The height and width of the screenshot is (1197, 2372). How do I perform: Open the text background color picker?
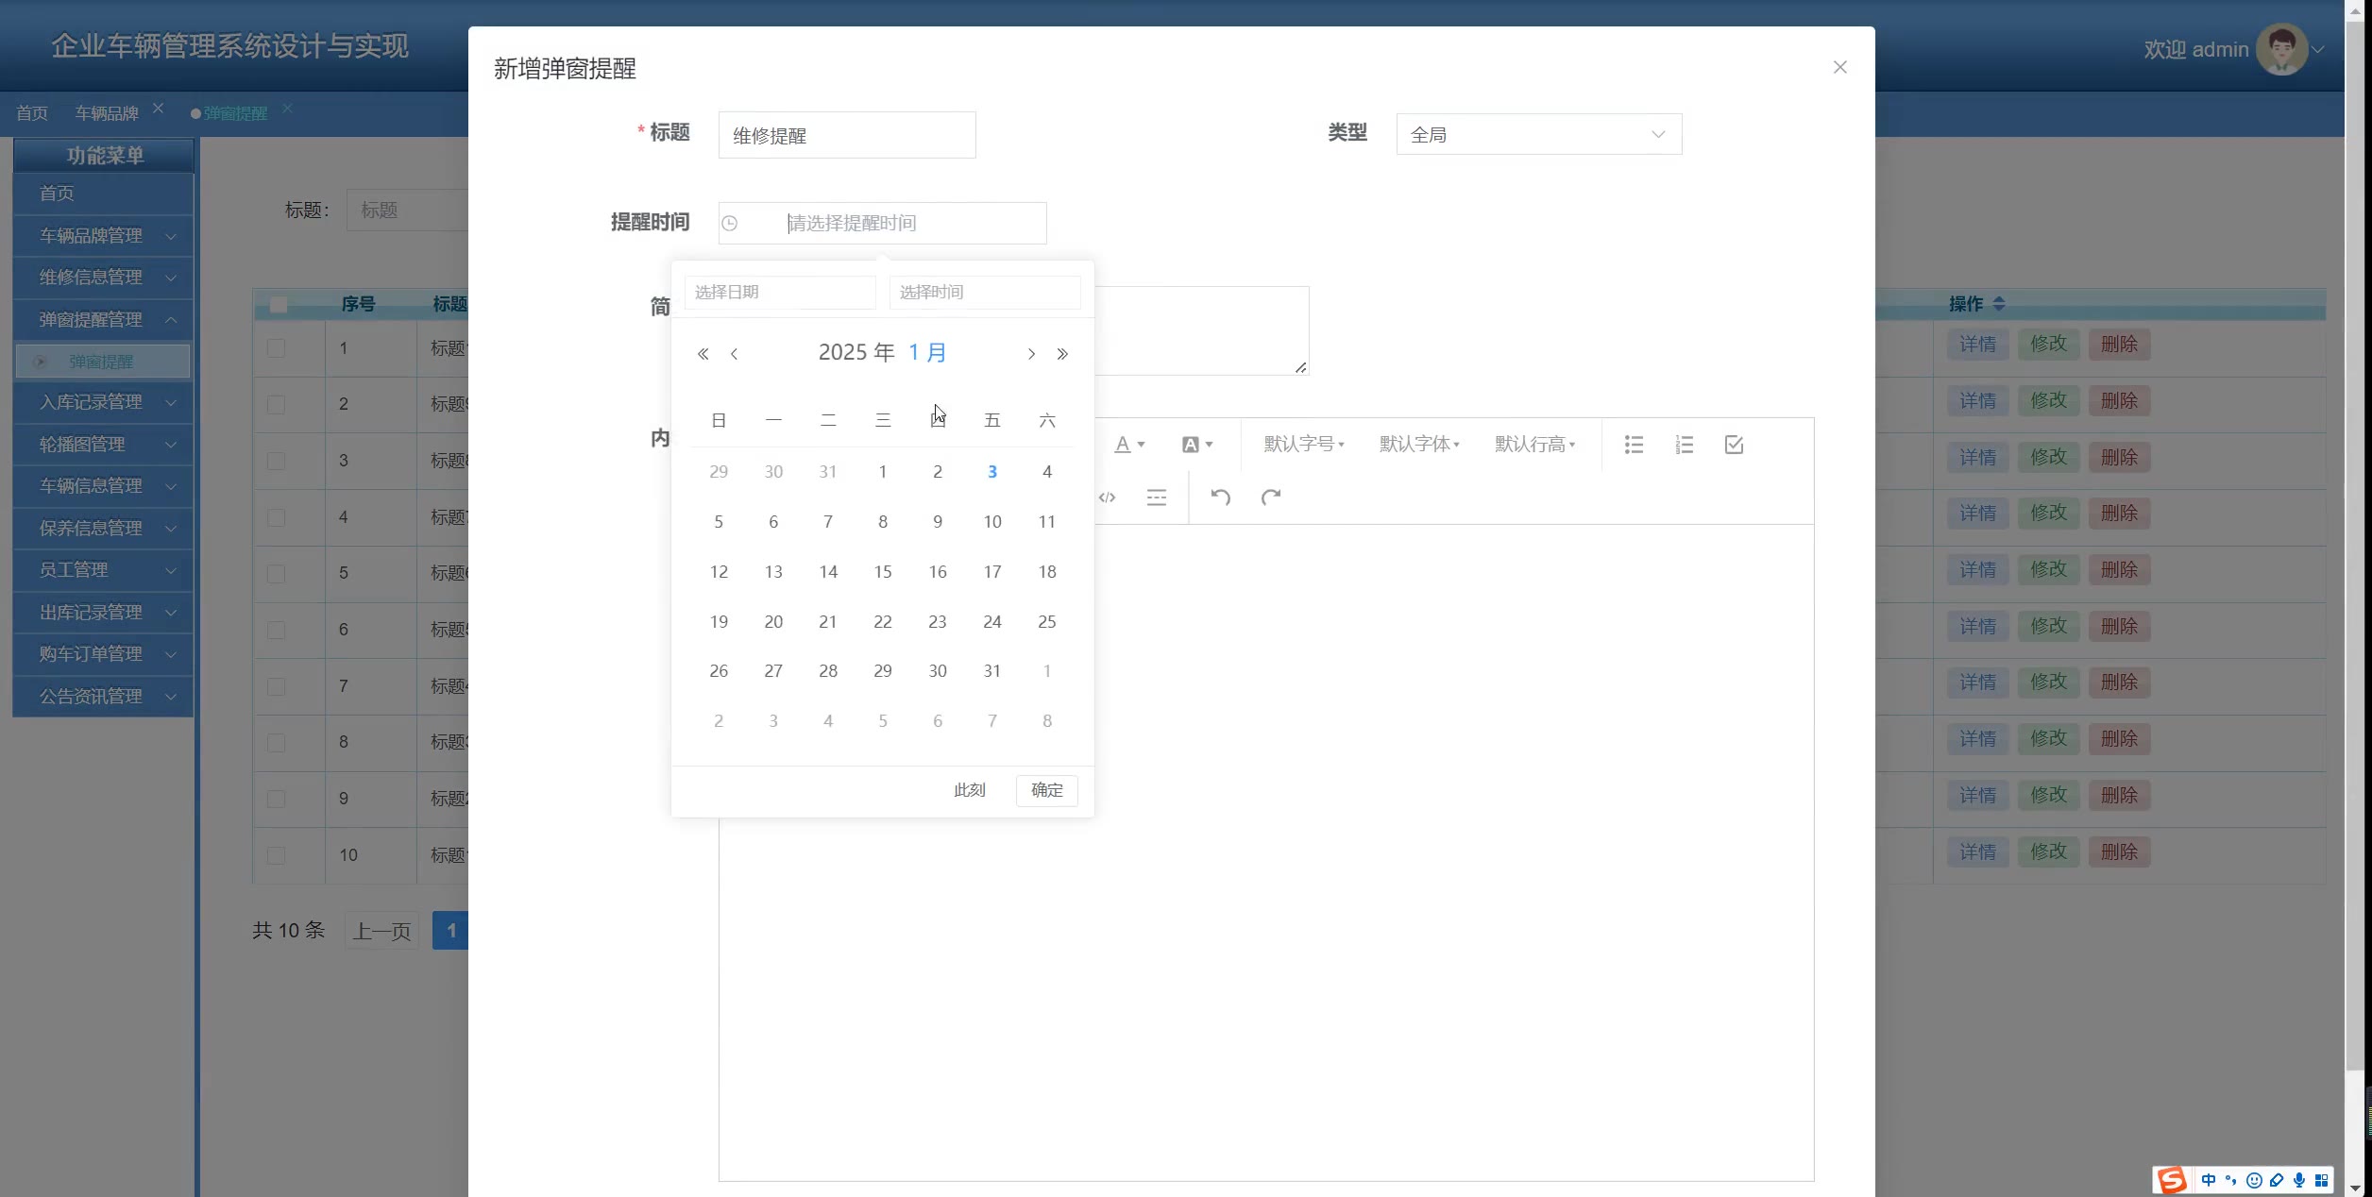tap(1196, 445)
